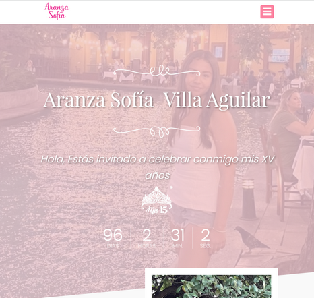314x298 pixels.
Task: Click the XV años invitation text
Action: 157,167
